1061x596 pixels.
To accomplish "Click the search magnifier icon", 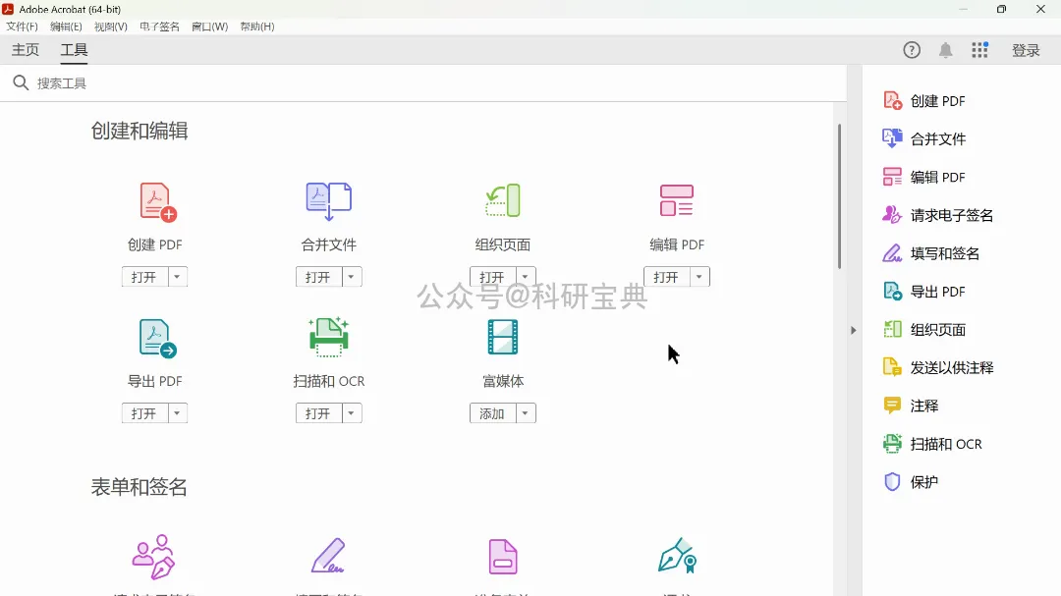I will (x=21, y=82).
